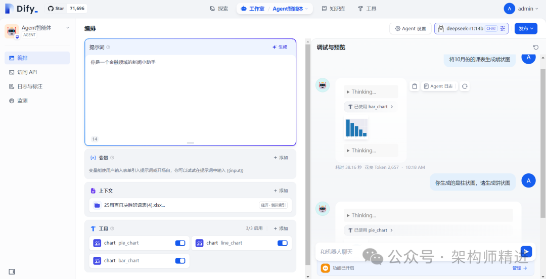Viewport: 546px width, 279px height.
Task: Click the 经济 · 倒排索引 tag
Action: [274, 205]
